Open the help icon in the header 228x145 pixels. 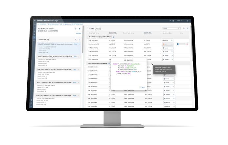[x=187, y=21]
